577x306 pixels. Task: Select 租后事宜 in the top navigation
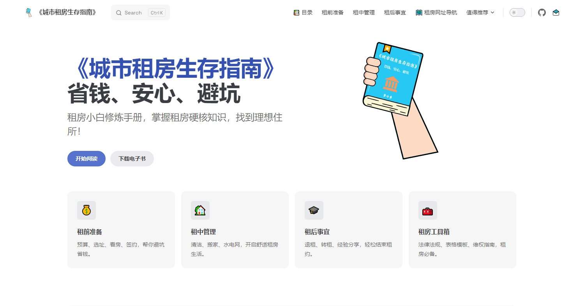[x=395, y=12]
